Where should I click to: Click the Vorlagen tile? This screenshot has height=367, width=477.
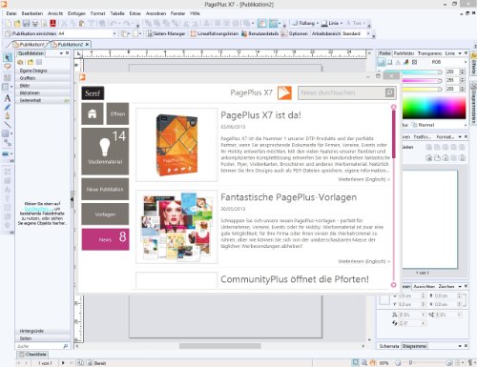pos(105,214)
